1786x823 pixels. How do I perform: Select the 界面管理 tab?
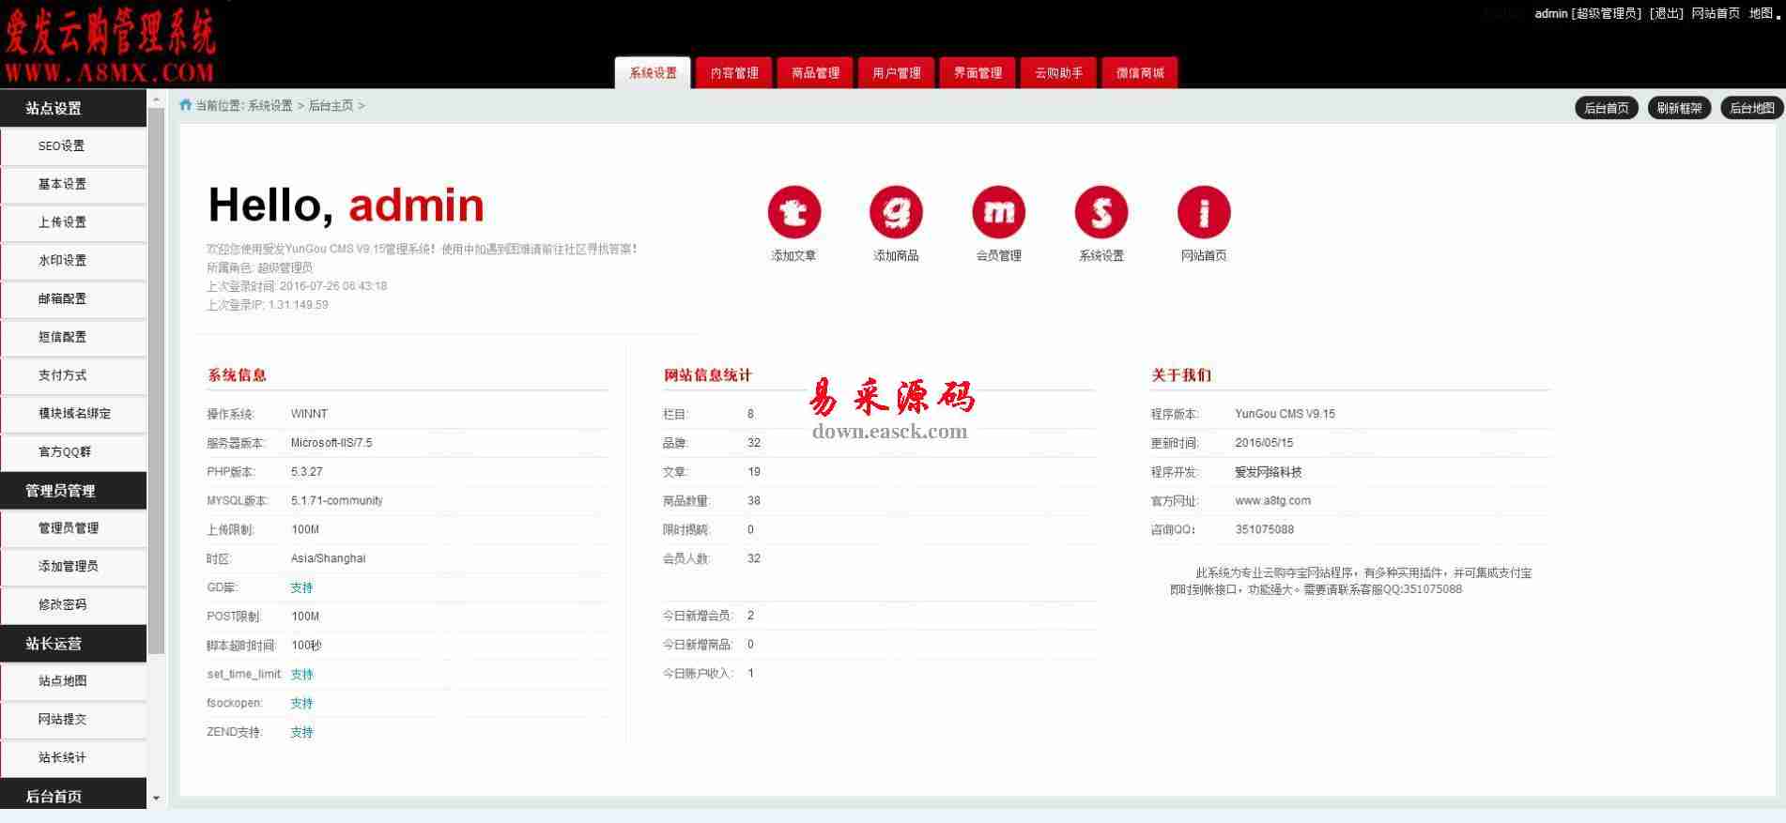978,73
